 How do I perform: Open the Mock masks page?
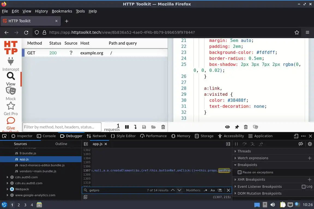(11, 91)
